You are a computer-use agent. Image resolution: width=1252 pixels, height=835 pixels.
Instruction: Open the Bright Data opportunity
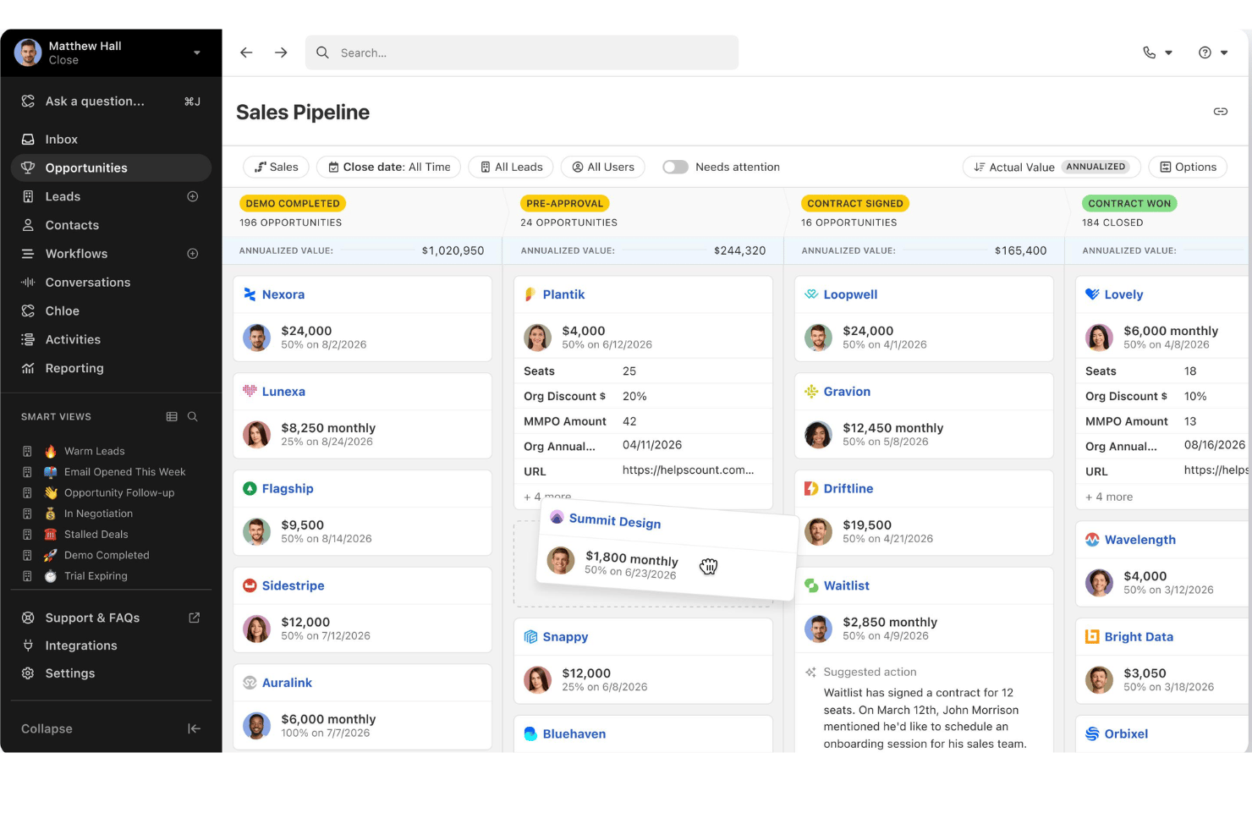click(1139, 637)
